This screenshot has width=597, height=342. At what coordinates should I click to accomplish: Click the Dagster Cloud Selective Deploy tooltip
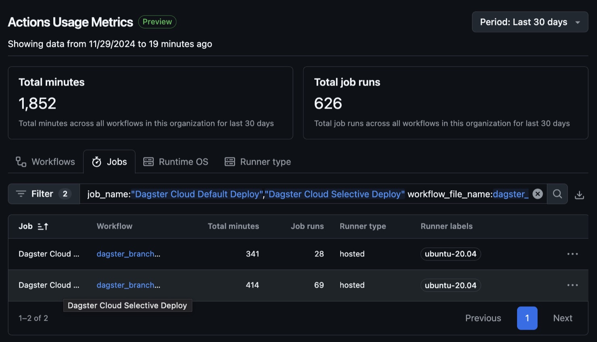tap(127, 305)
